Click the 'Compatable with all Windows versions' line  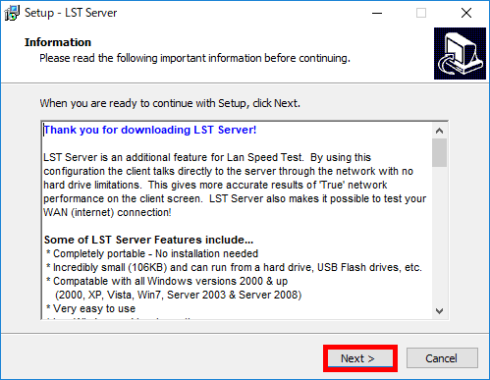click(167, 281)
